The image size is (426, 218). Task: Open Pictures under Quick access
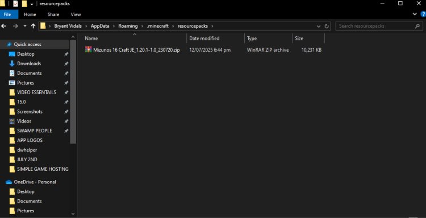[x=26, y=83]
